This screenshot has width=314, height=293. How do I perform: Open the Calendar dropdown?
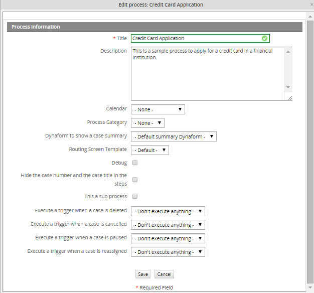[158, 109]
